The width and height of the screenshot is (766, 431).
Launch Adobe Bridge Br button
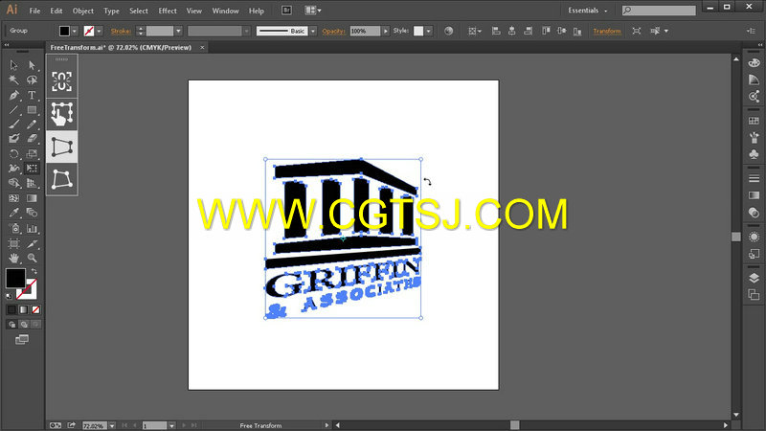click(286, 11)
